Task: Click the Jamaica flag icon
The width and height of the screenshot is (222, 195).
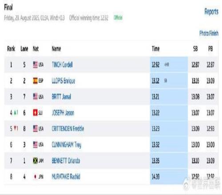Action: tap(35, 160)
